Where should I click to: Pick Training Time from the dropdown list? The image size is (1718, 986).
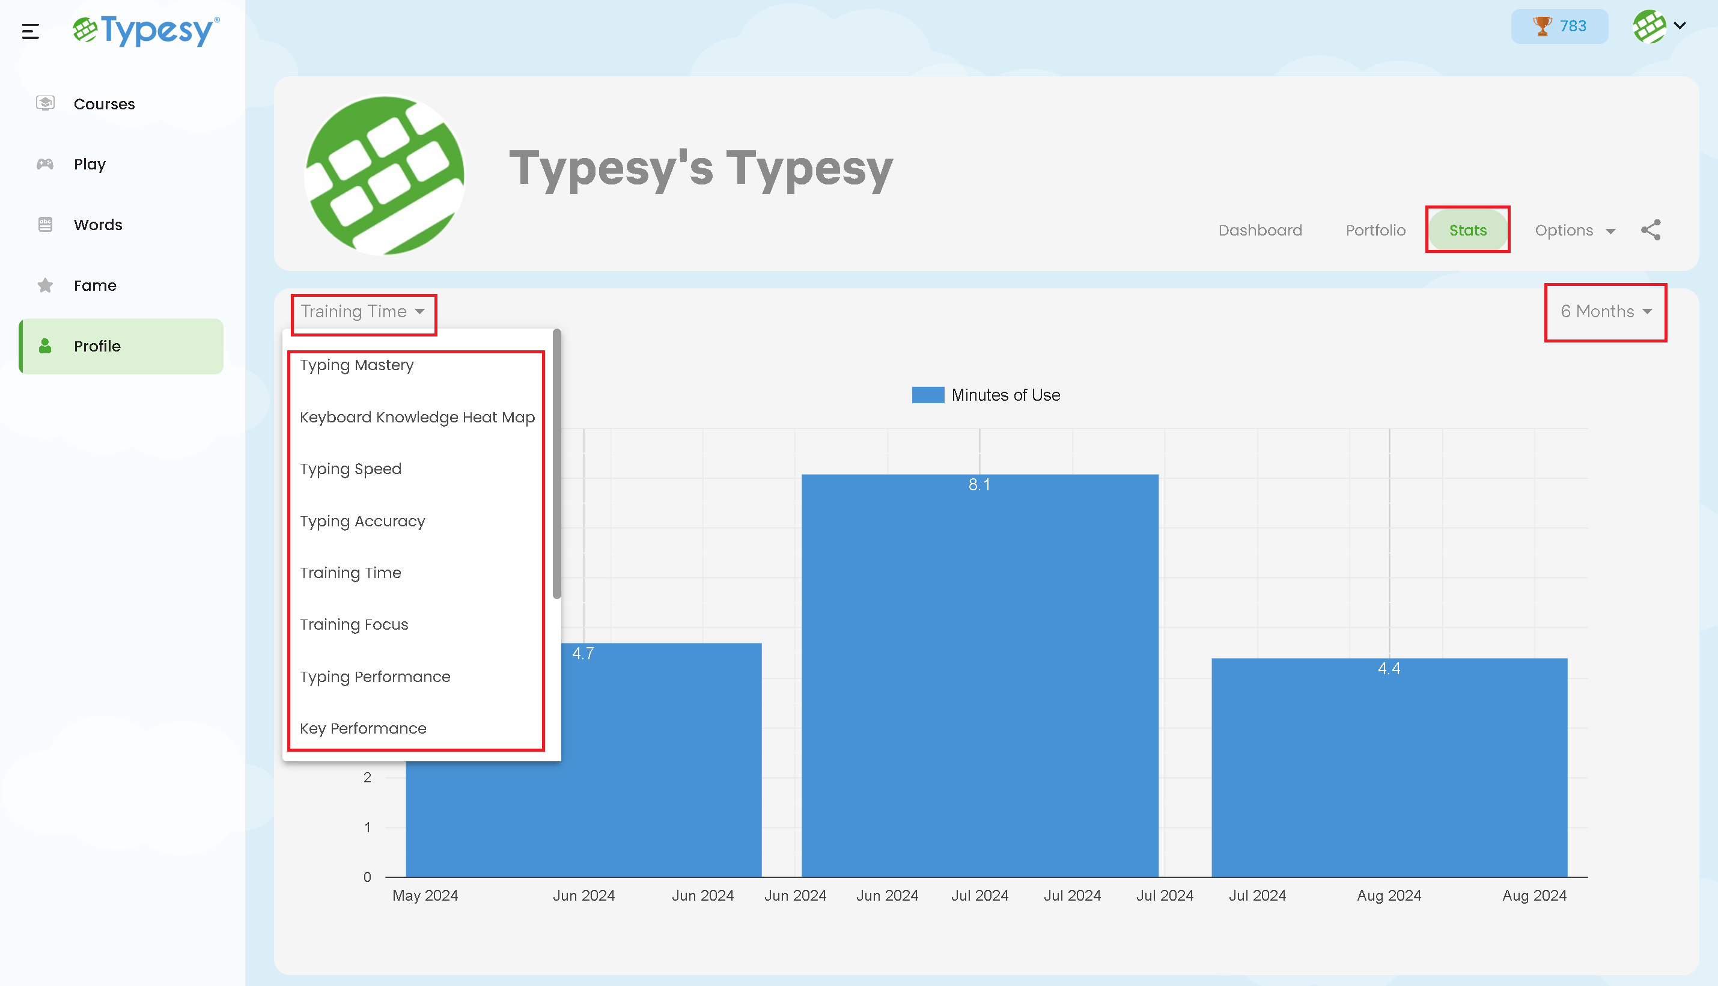(421, 573)
